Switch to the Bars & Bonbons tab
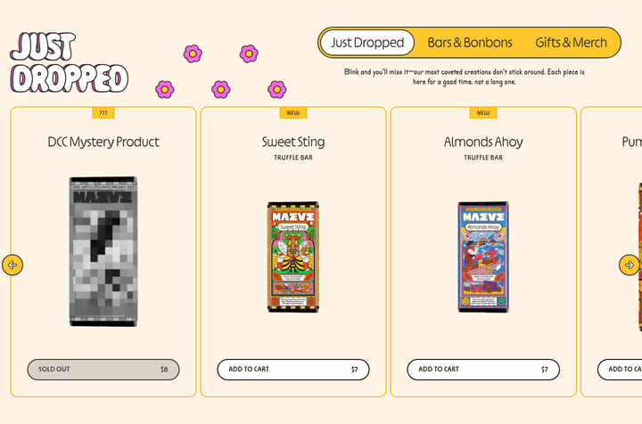The image size is (642, 424). pos(470,43)
